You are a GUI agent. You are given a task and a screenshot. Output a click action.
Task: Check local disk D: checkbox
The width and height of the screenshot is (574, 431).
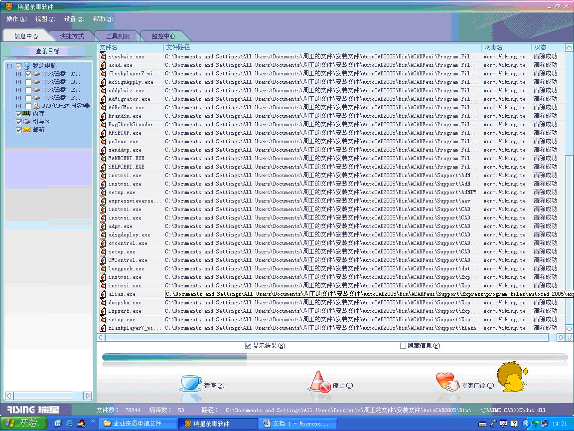28,82
